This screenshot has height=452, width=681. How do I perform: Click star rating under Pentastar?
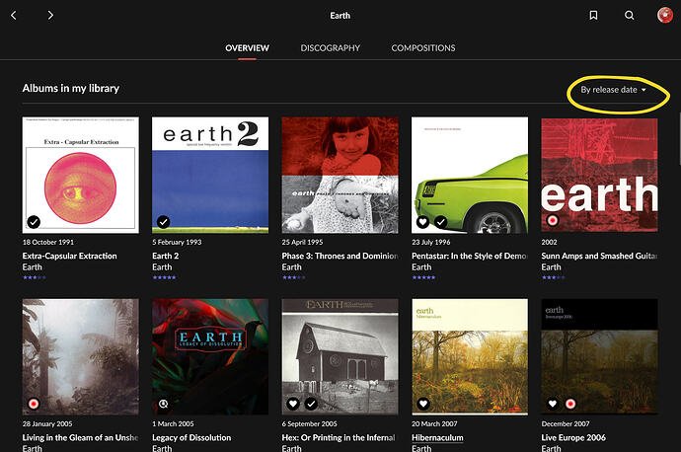point(423,277)
